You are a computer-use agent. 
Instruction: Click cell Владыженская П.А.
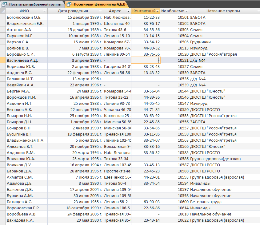point(26,140)
